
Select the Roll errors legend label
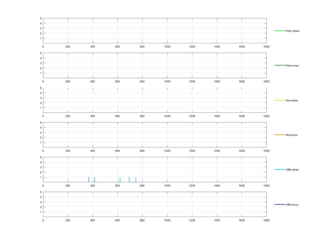[x=292, y=135]
